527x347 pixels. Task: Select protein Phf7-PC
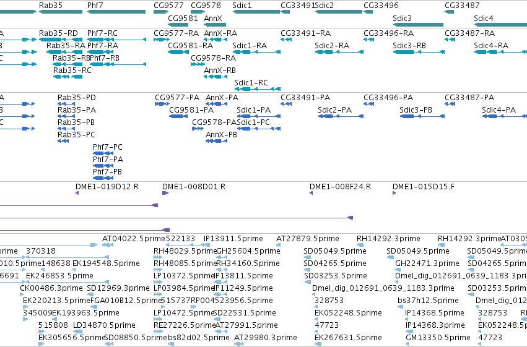tap(108, 147)
